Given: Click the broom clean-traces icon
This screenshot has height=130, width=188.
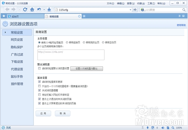Looking at the screenshot, I should [x=49, y=10].
